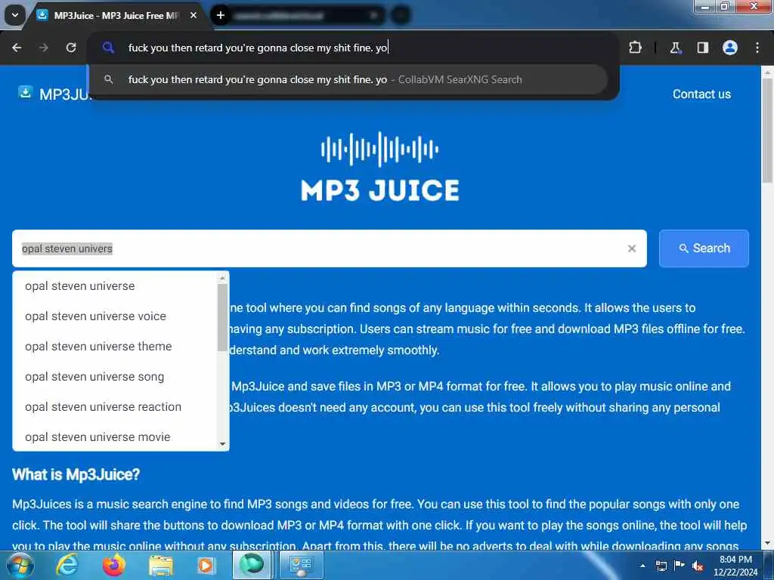Choose suggestion 'opal steven universe song'
774x580 pixels.
click(115, 377)
